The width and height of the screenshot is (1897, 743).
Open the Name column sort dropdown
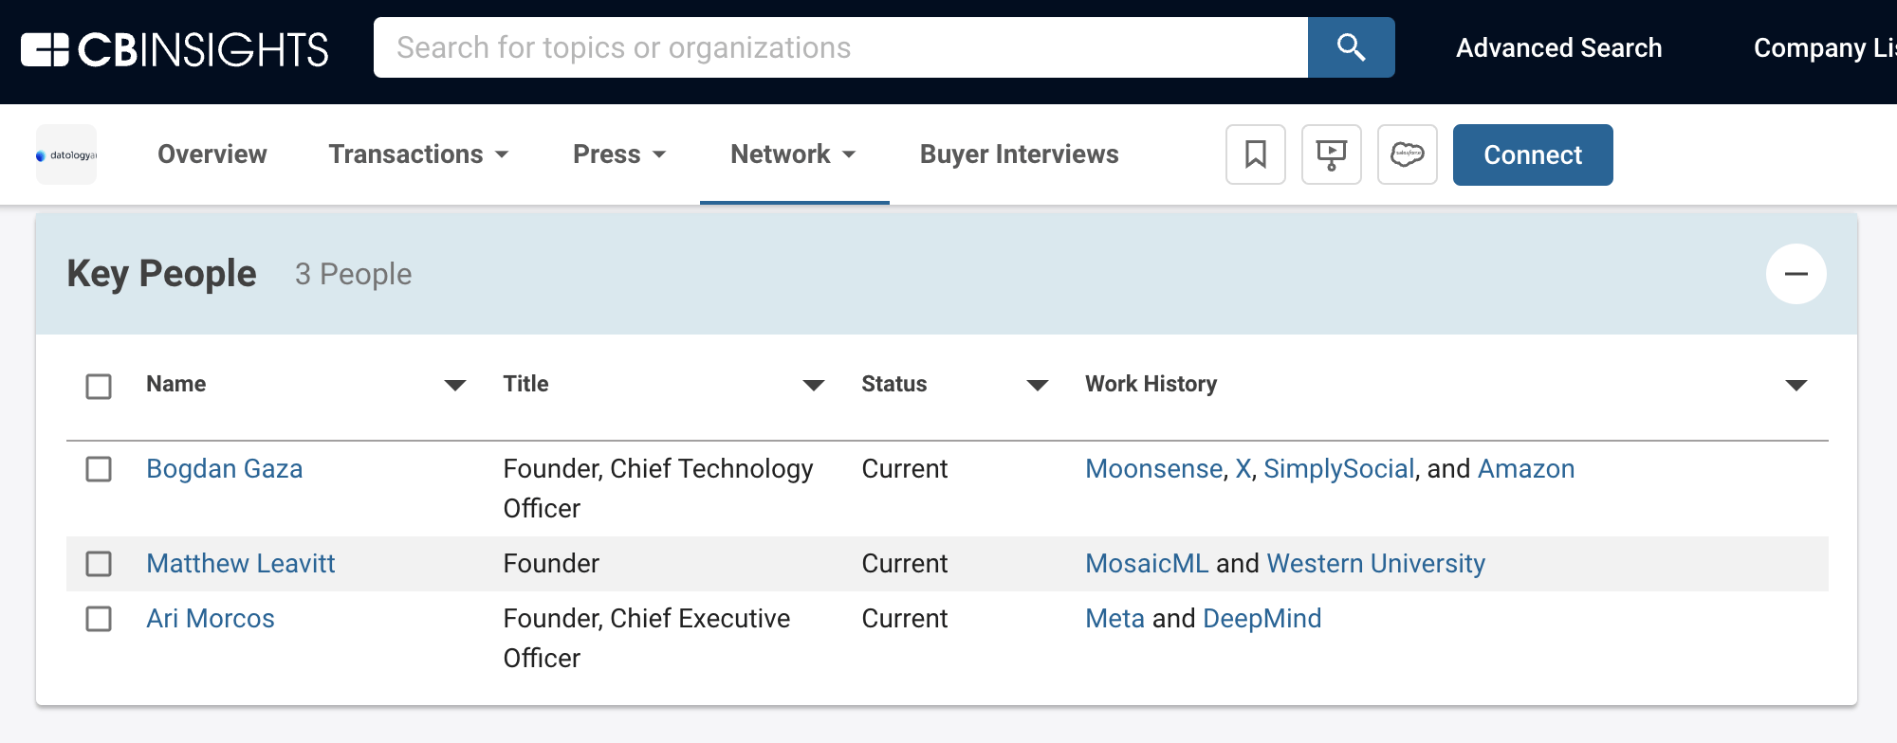[455, 385]
